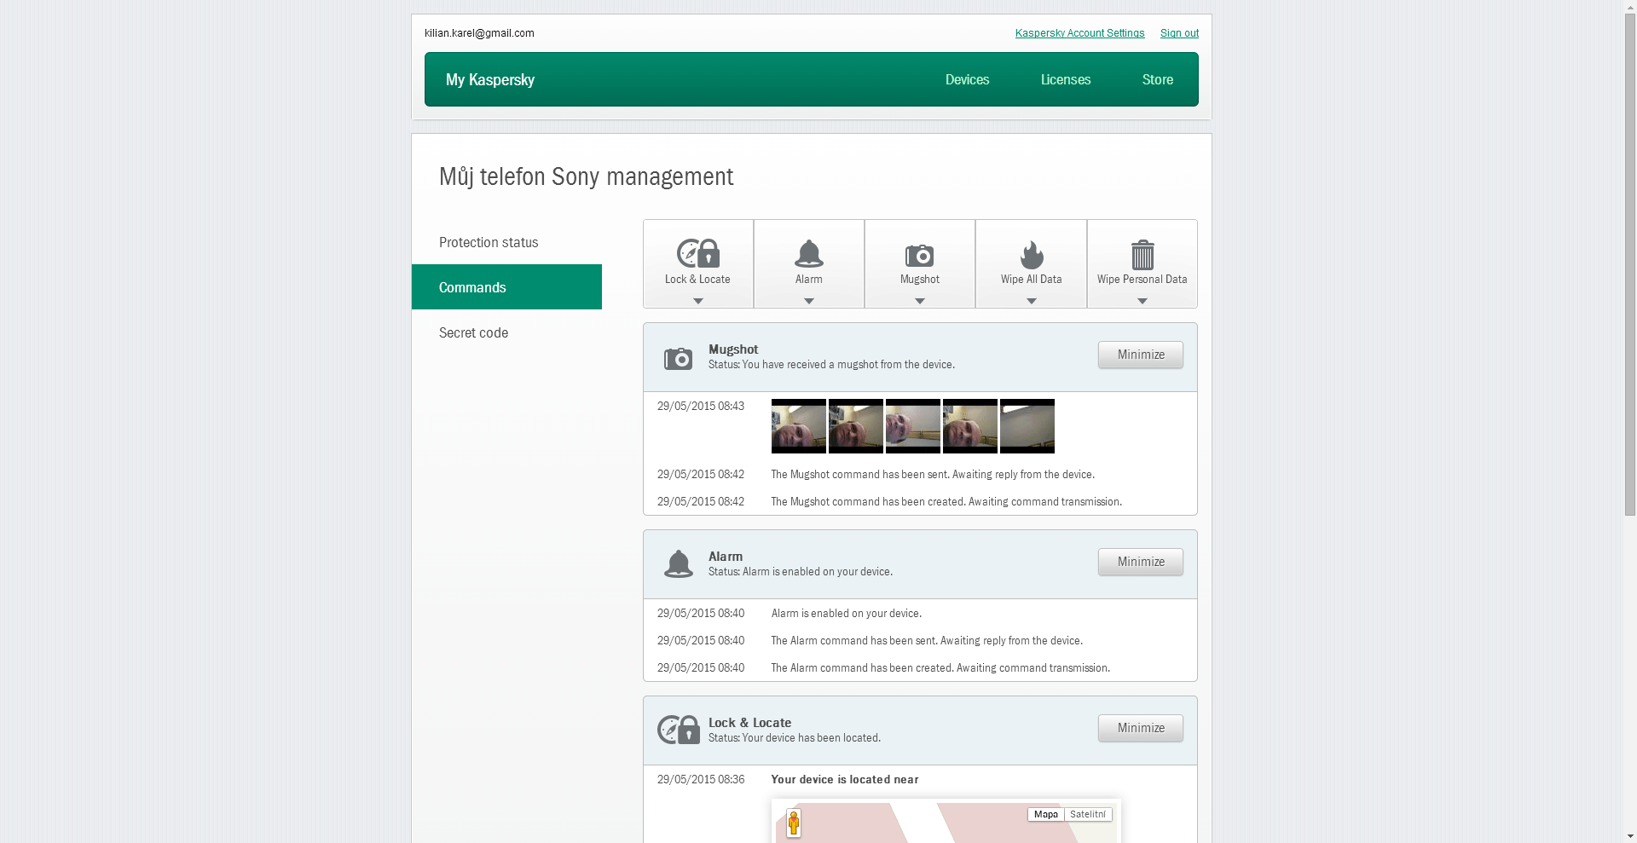
Task: Open the second mugshot thumbnail
Action: tap(856, 426)
